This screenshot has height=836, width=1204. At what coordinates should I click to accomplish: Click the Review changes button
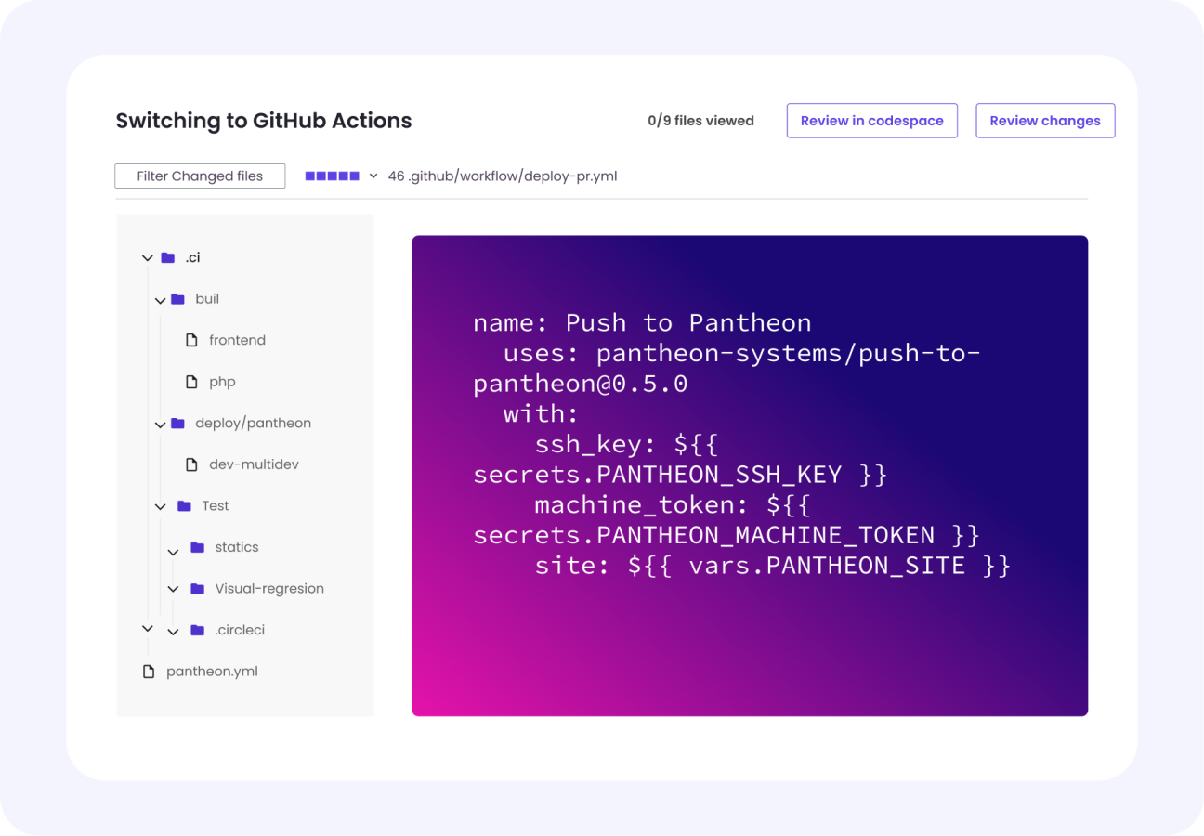click(x=1045, y=121)
